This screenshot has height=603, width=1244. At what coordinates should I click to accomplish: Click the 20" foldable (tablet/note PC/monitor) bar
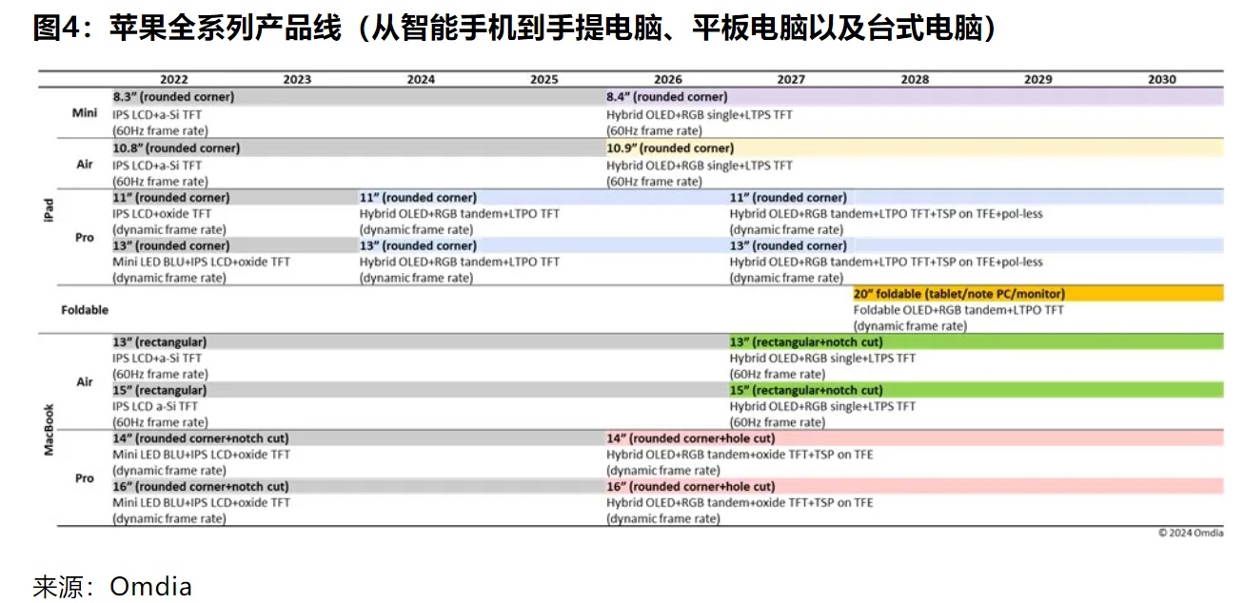tap(1038, 294)
